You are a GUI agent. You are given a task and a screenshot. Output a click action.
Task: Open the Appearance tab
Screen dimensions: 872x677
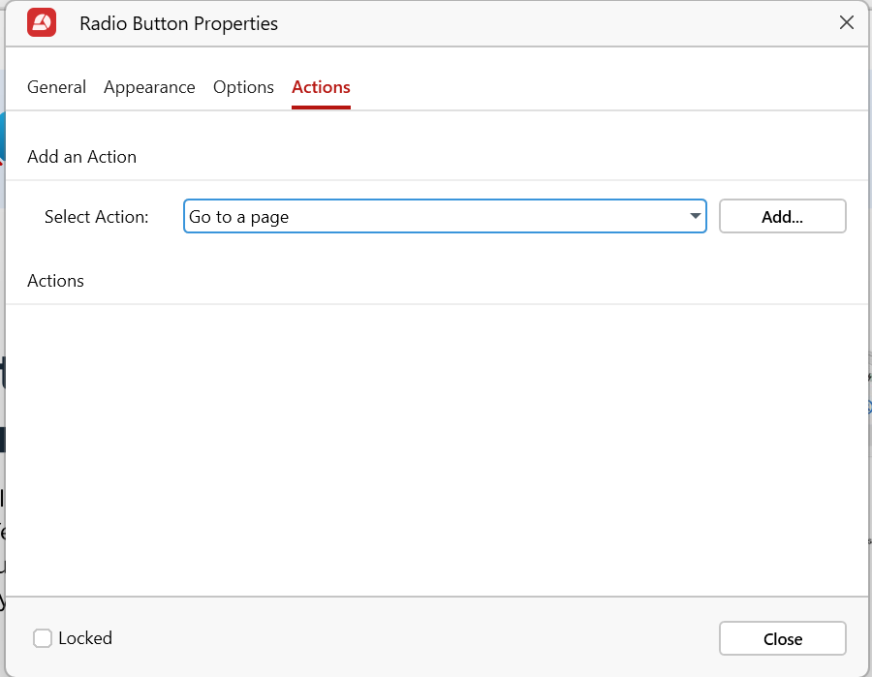(x=149, y=87)
